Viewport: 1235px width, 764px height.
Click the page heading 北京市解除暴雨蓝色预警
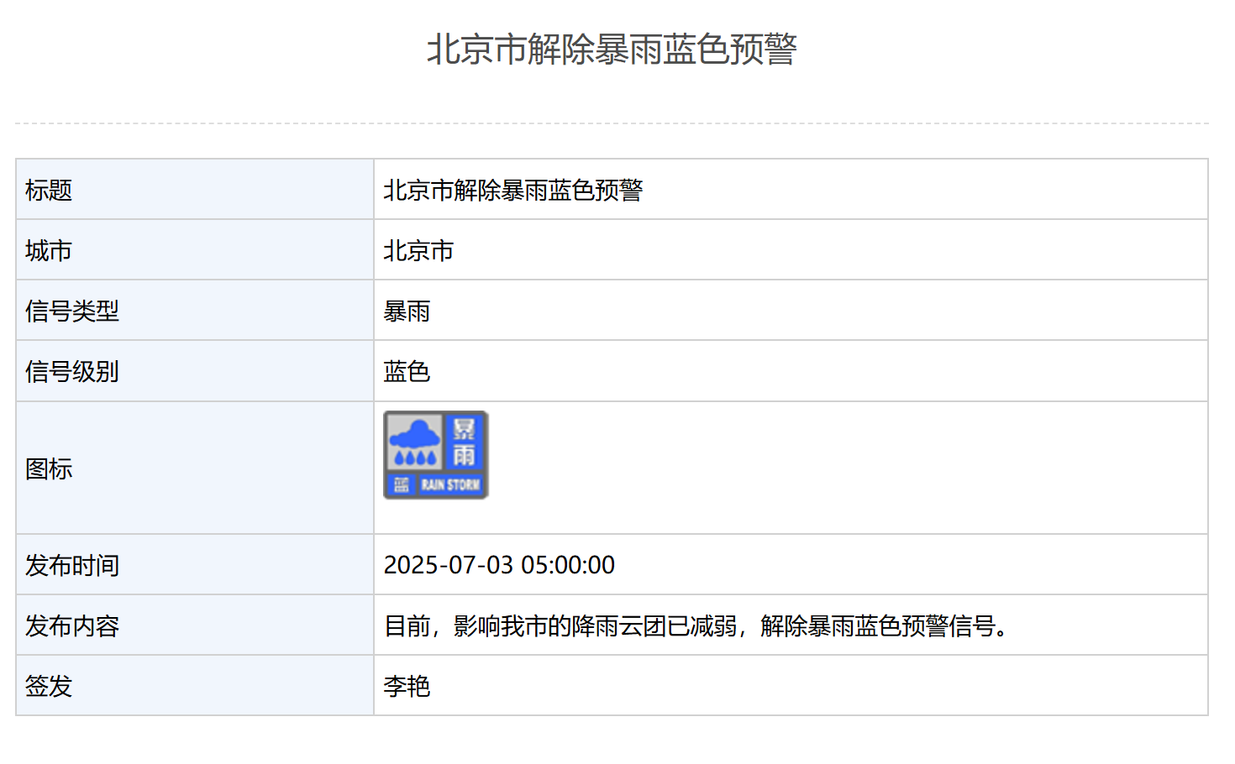(612, 49)
